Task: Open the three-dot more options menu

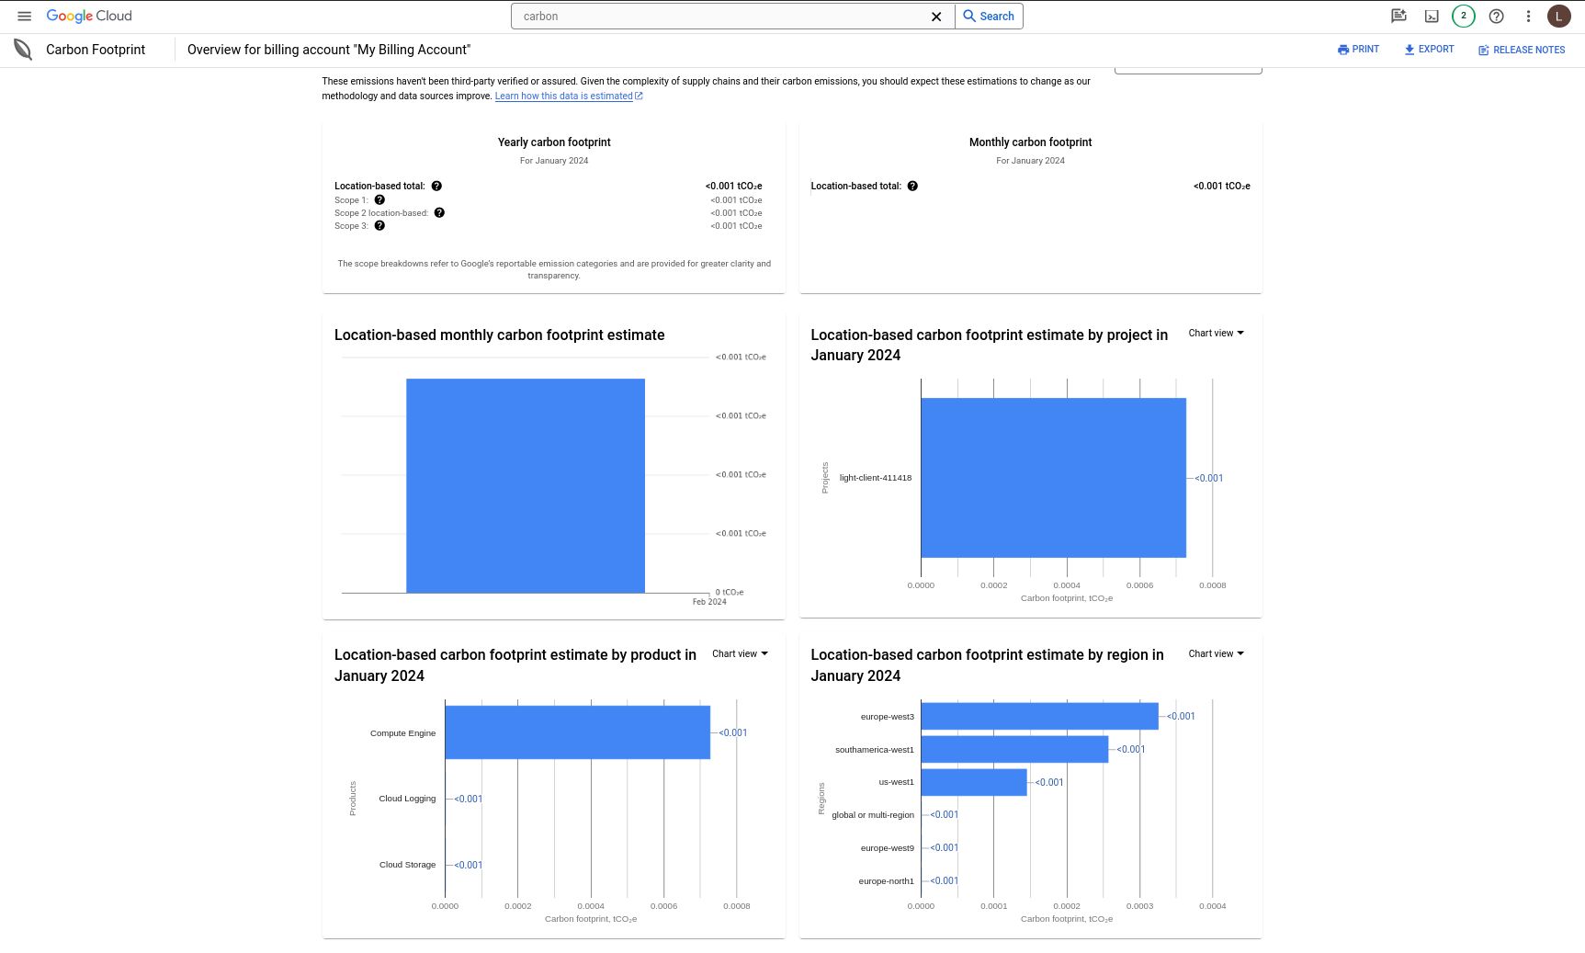Action: [x=1528, y=16]
